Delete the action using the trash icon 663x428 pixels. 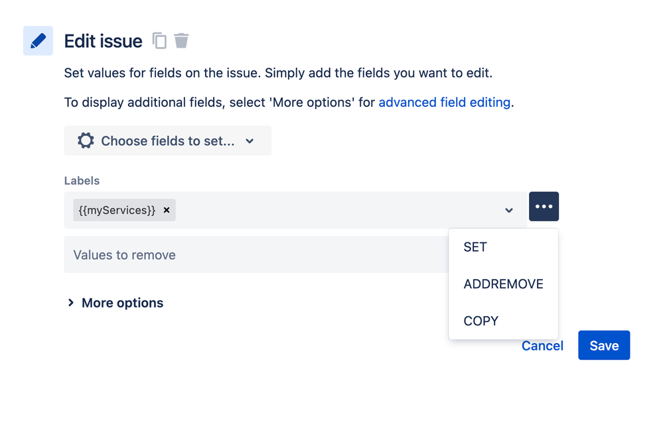click(181, 40)
